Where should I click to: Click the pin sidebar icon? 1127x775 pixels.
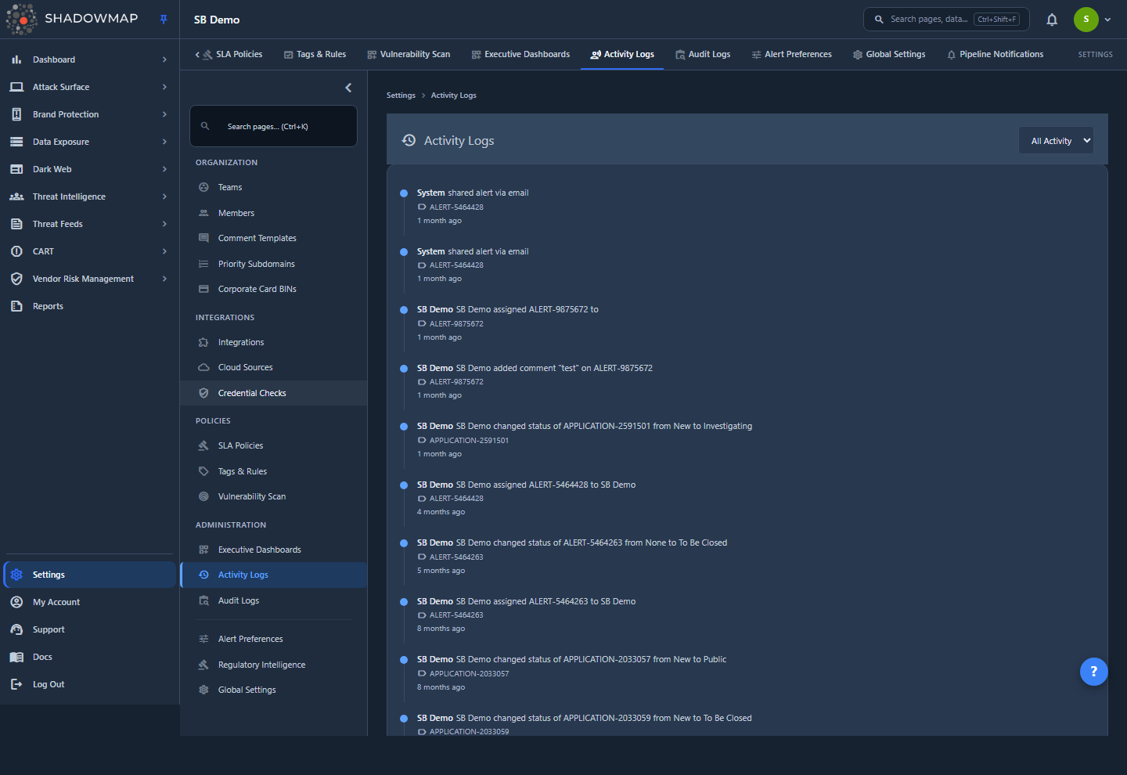tap(164, 20)
